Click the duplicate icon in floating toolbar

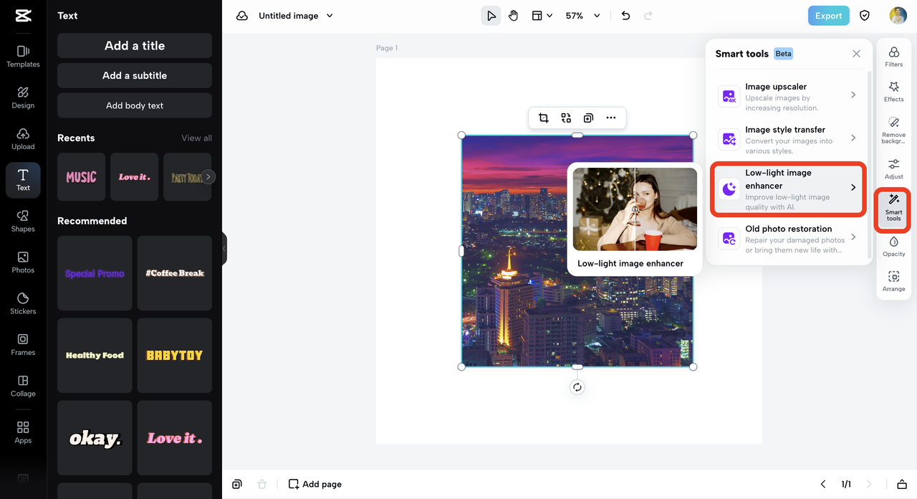(x=588, y=118)
